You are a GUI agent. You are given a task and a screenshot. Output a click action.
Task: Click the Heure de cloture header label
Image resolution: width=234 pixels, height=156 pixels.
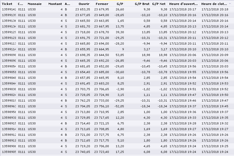point(214,4)
